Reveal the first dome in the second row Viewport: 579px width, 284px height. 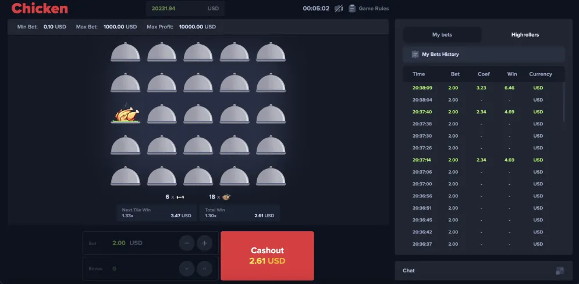[x=126, y=83]
